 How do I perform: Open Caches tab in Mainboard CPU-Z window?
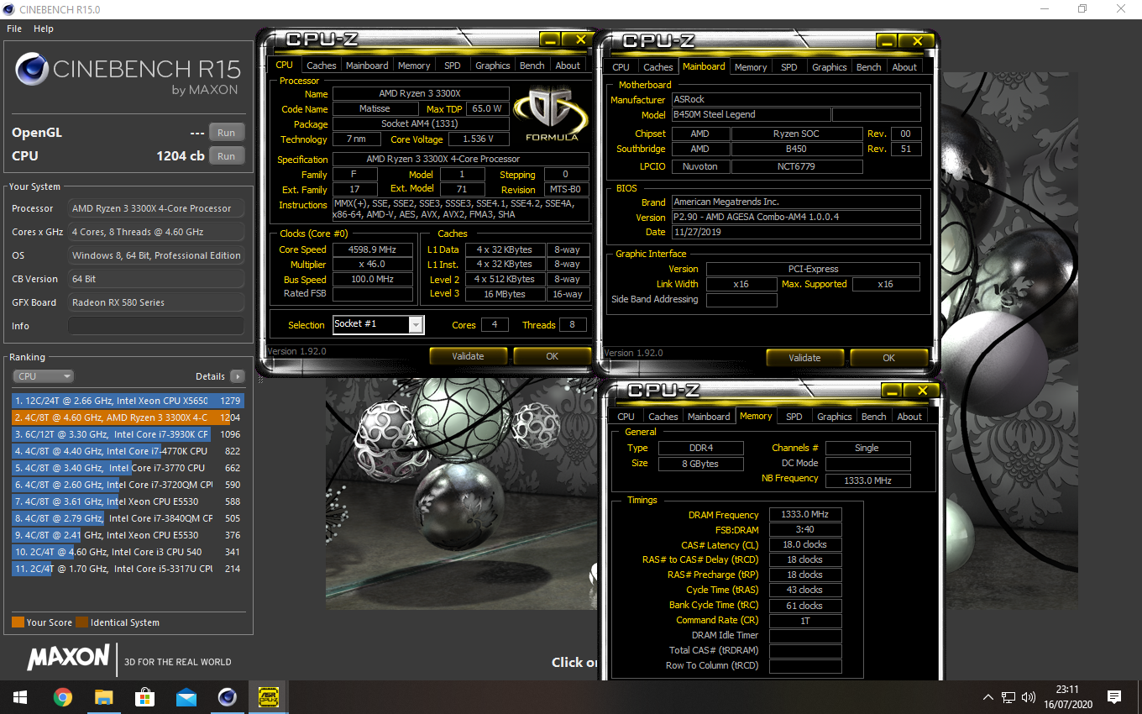click(x=657, y=67)
